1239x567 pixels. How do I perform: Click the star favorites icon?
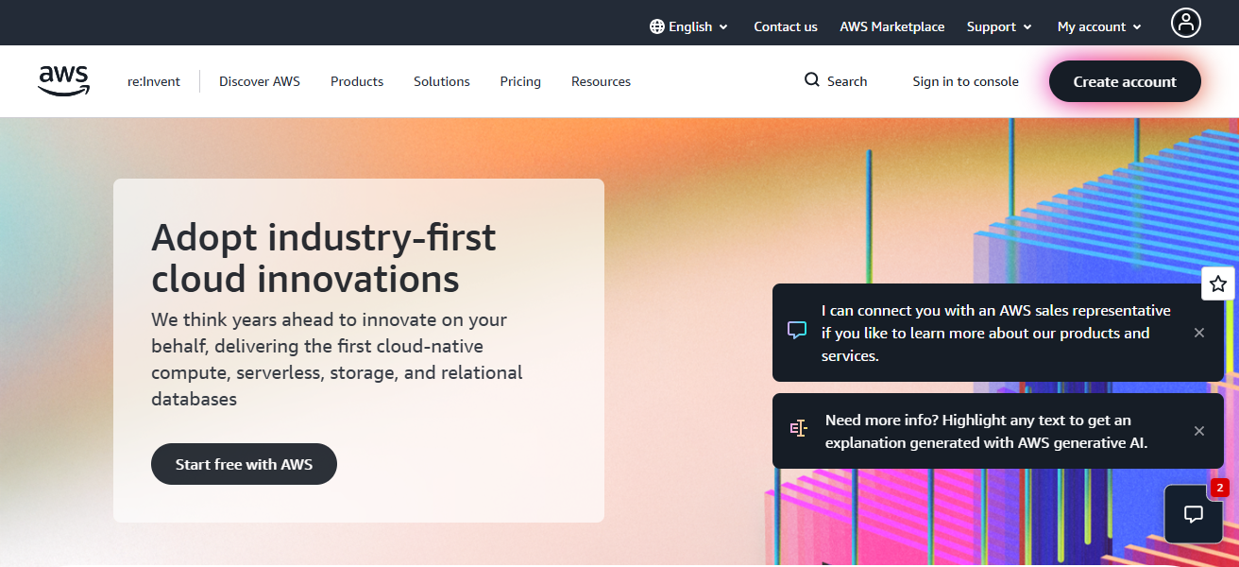[x=1218, y=283]
